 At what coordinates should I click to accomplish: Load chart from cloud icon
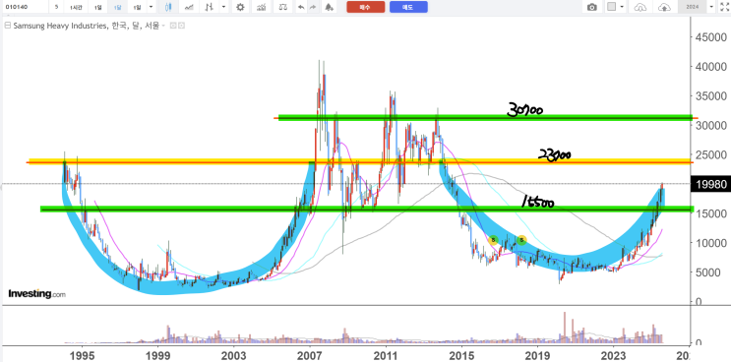[x=641, y=7]
